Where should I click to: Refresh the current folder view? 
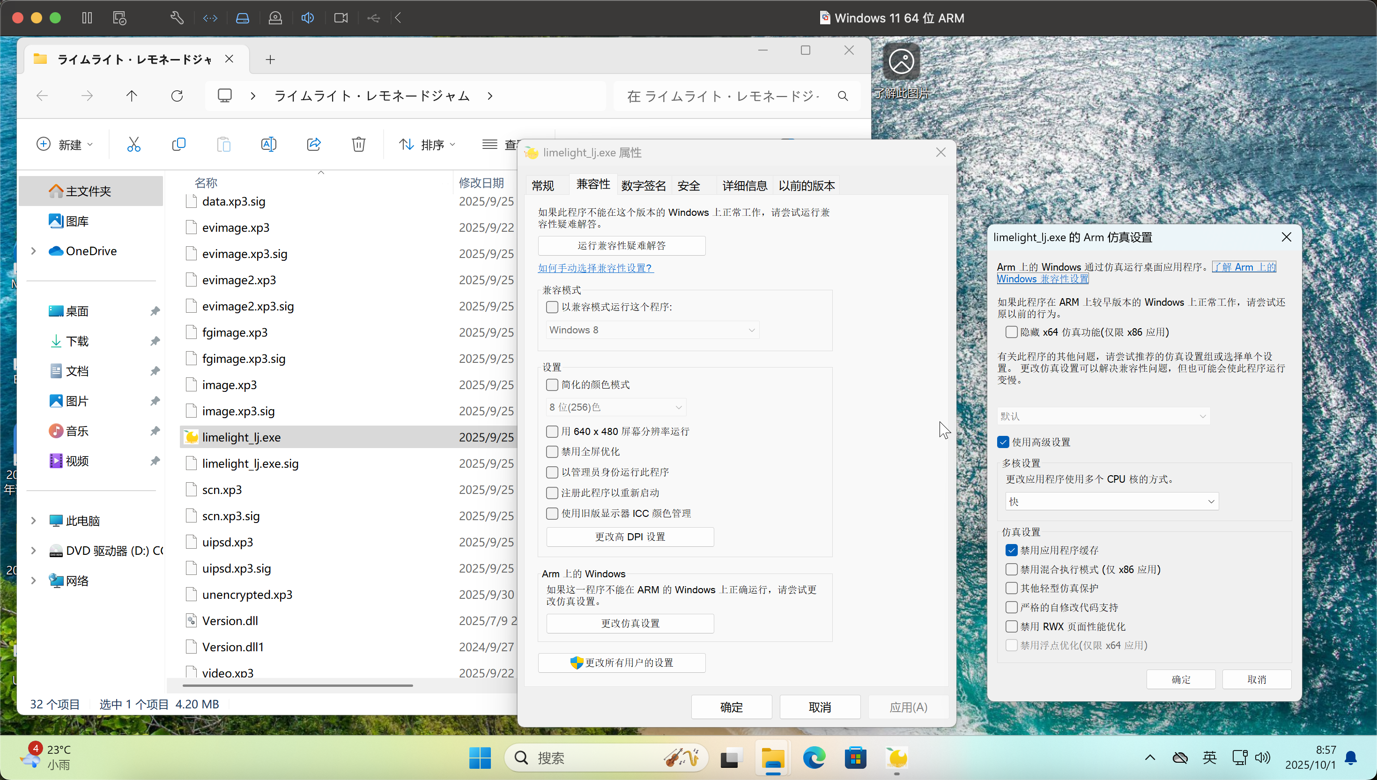click(x=177, y=96)
